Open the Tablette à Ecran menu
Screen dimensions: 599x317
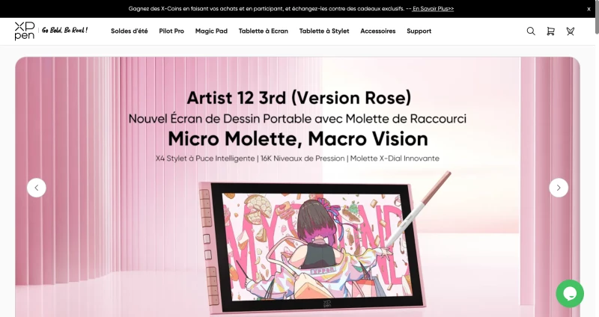(x=264, y=31)
